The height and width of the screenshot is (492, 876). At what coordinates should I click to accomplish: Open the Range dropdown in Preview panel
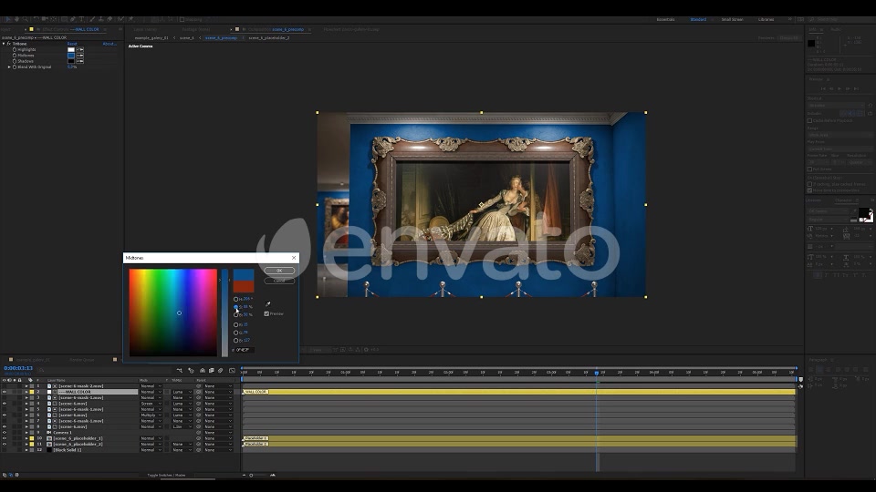click(x=839, y=135)
